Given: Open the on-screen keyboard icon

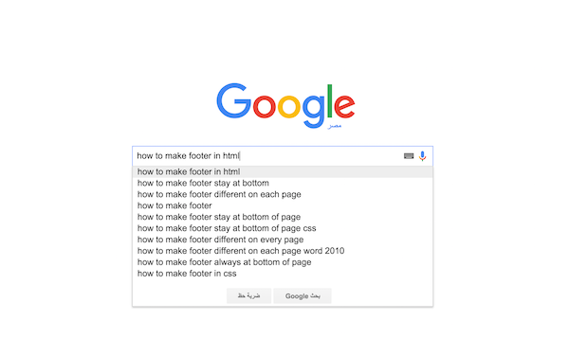Looking at the screenshot, I should pyautogui.click(x=409, y=156).
